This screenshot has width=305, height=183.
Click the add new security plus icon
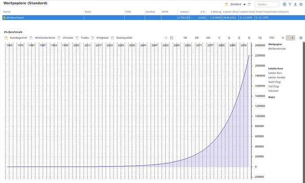point(284,4)
